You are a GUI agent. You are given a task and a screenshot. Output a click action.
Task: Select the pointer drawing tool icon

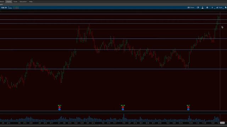point(226,7)
